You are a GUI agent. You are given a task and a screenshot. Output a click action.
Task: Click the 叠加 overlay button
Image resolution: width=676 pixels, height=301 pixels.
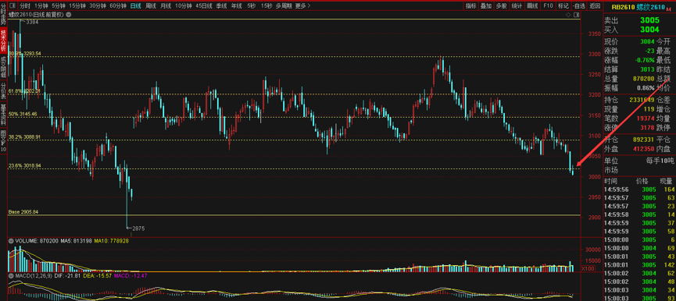pyautogui.click(x=486, y=6)
